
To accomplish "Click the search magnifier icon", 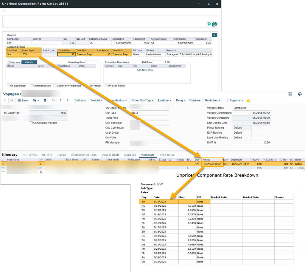I will pyautogui.click(x=12, y=100).
